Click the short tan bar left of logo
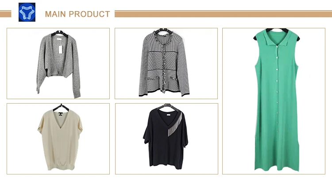Image resolution: width=332 pixels, height=178 pixels. click(x=5, y=14)
